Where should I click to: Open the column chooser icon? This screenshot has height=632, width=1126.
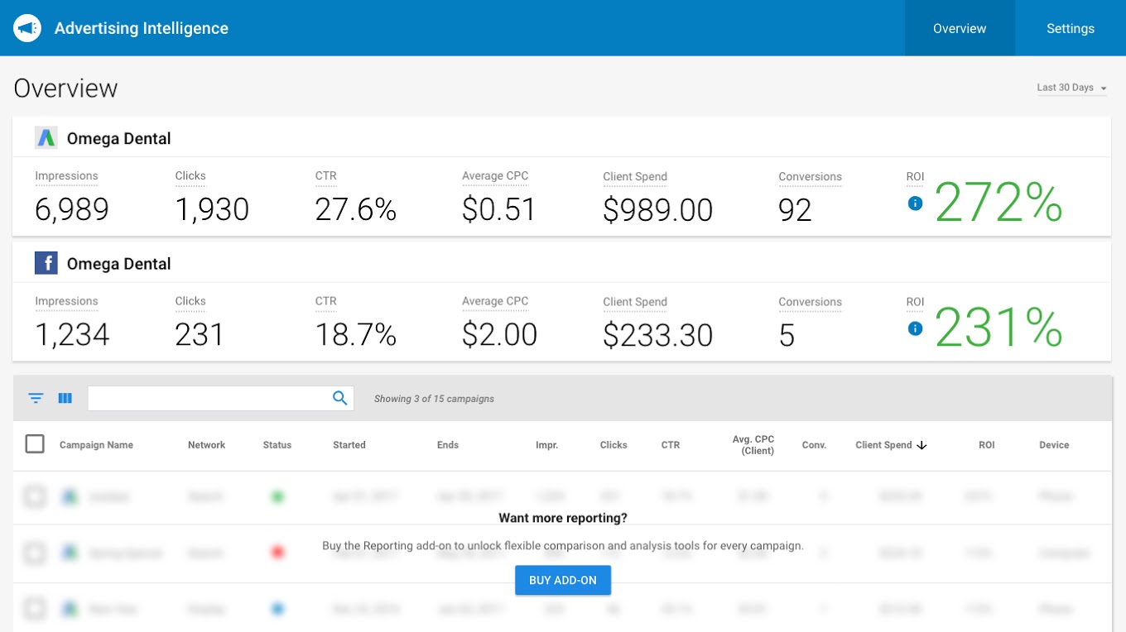click(x=65, y=398)
